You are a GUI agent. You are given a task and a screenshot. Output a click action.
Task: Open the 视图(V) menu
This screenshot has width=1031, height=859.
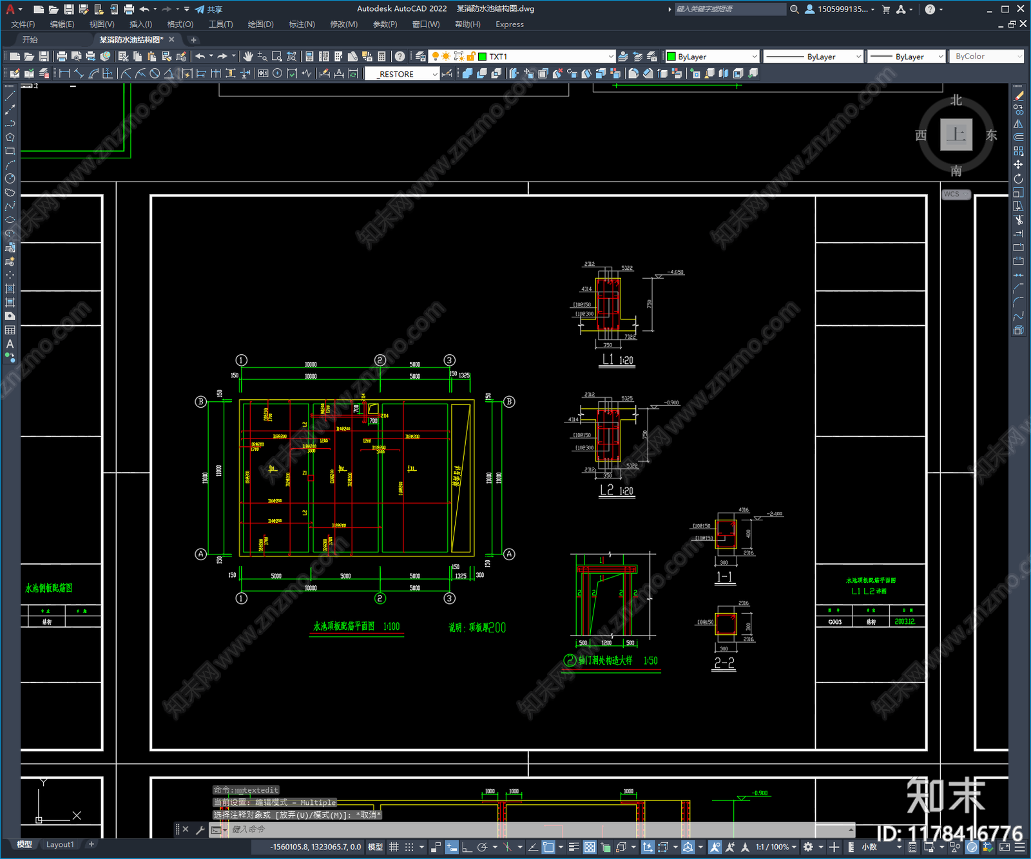102,24
